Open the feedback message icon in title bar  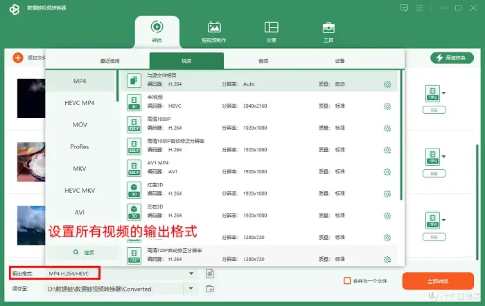pyautogui.click(x=404, y=8)
